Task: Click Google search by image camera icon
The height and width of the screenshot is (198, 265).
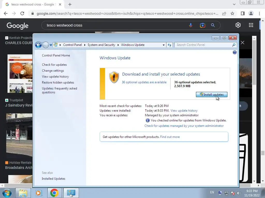Action: click(202, 25)
